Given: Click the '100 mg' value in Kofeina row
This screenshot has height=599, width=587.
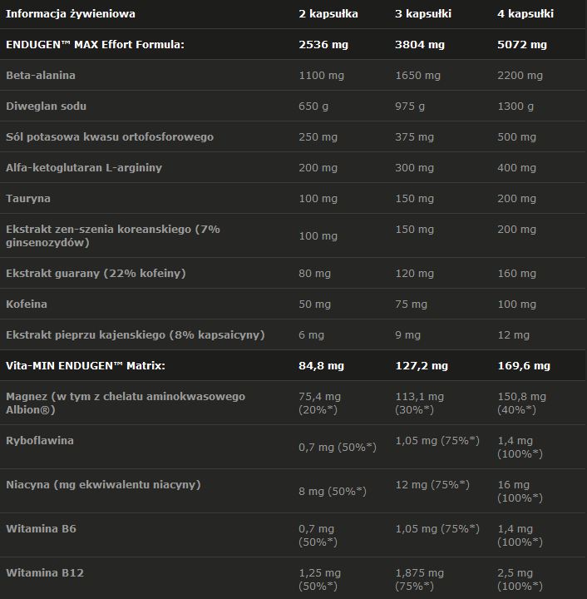Looking at the screenshot, I should click(x=516, y=304).
